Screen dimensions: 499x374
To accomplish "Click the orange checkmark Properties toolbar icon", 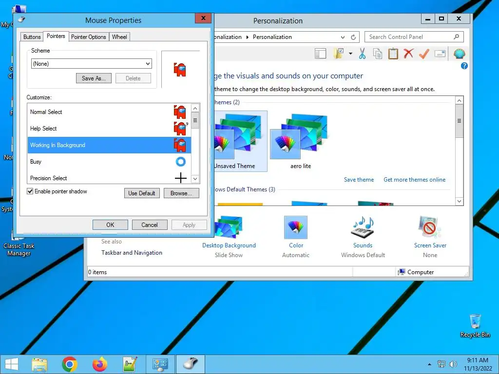I will pyautogui.click(x=424, y=54).
